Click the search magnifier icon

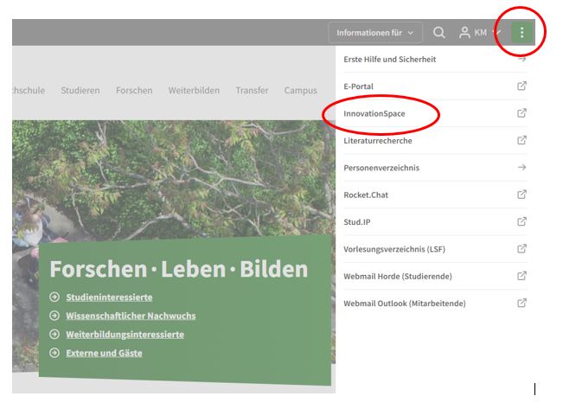(x=439, y=33)
